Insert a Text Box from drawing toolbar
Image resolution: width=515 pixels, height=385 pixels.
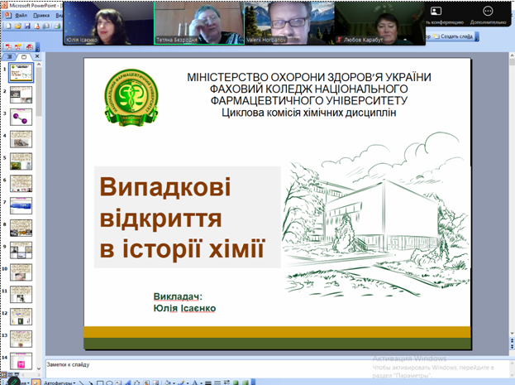tap(118, 383)
